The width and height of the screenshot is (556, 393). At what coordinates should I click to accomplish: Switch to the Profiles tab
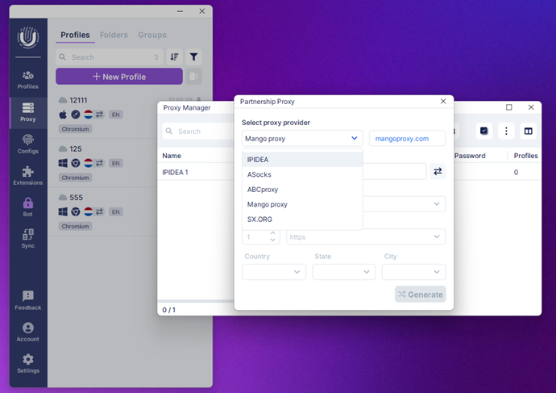(75, 35)
